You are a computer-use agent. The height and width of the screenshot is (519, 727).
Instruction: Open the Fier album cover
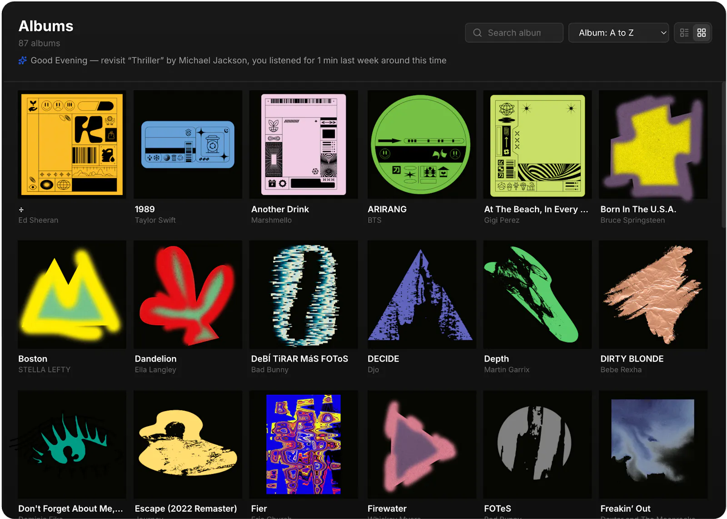[x=304, y=445]
